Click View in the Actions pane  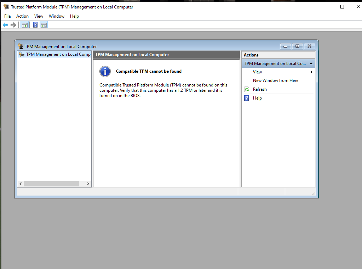pos(257,72)
